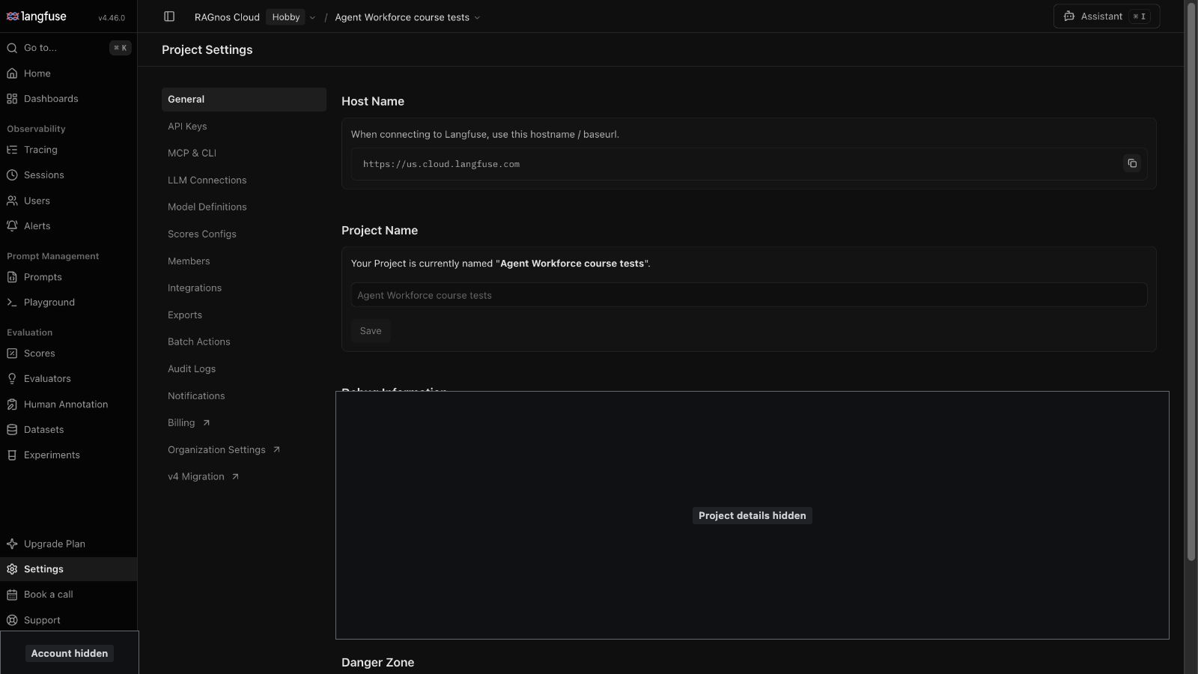Open Model Definitions settings
Image resolution: width=1198 pixels, height=674 pixels.
pyautogui.click(x=244, y=207)
